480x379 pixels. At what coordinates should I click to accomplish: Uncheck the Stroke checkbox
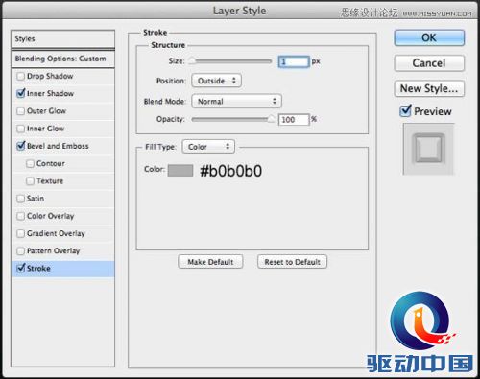pos(20,268)
